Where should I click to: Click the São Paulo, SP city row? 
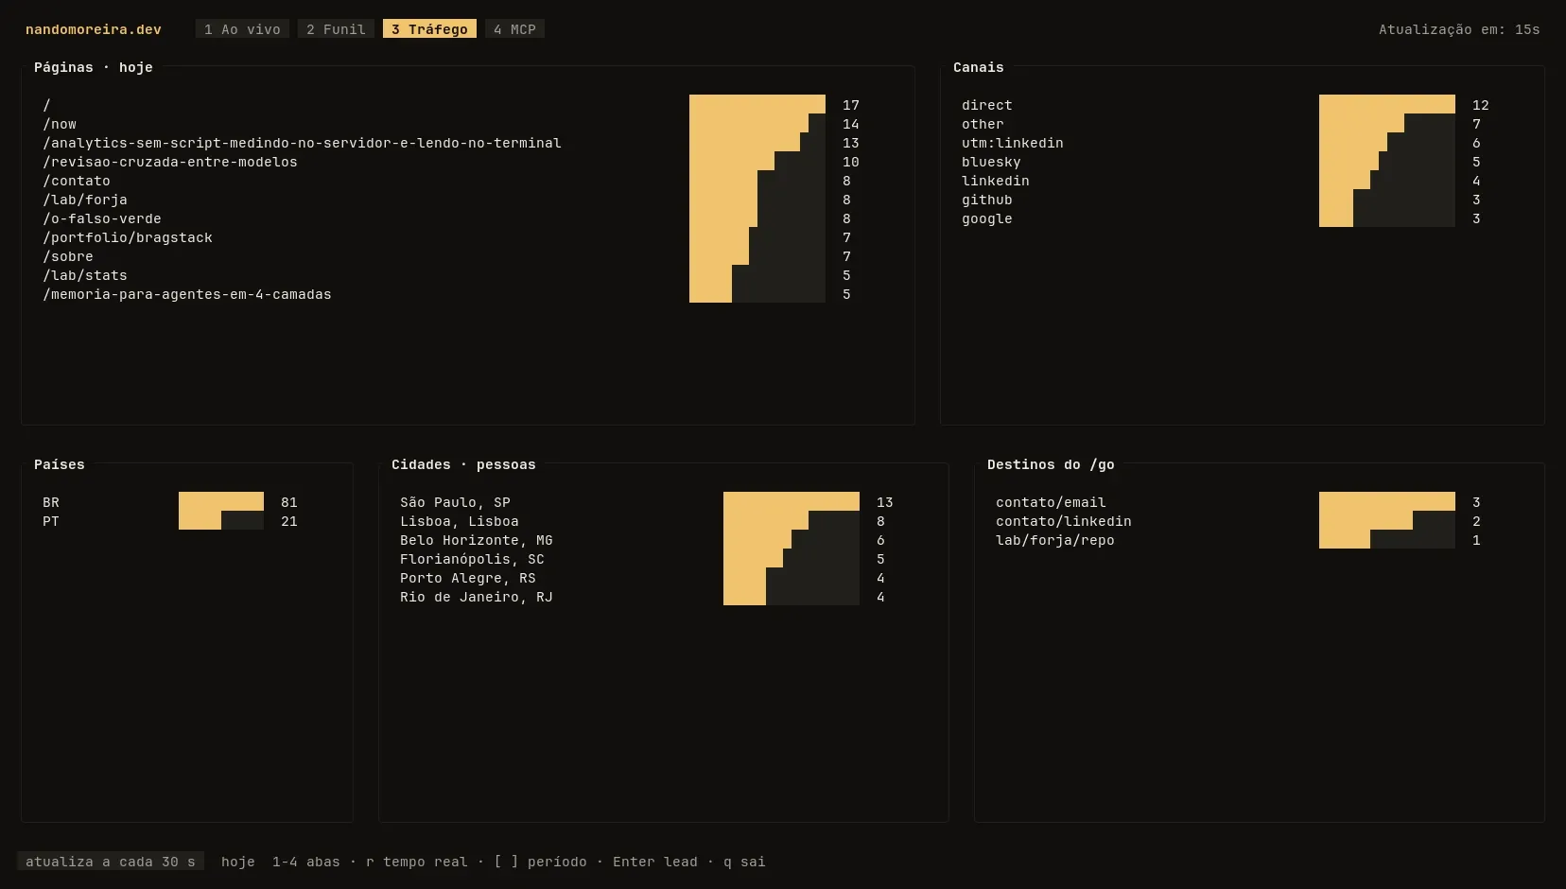[x=647, y=502]
